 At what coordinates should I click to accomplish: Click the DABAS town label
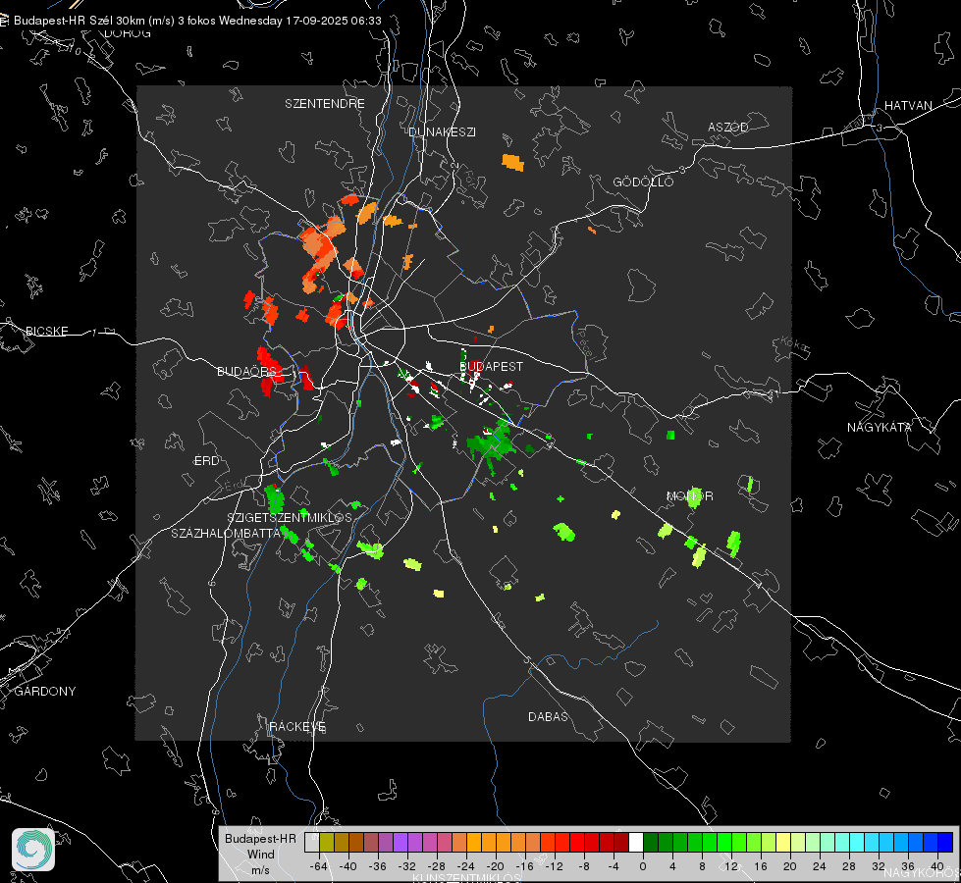tap(548, 716)
